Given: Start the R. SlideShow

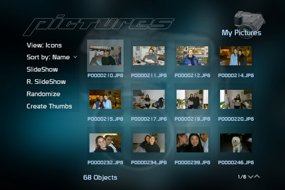Looking at the screenshot, I should pos(46,82).
